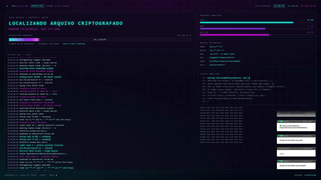321x180 pixels.
Task: Click the 'FRAGMENTS 661/4096' text
Action: click(x=48, y=44)
